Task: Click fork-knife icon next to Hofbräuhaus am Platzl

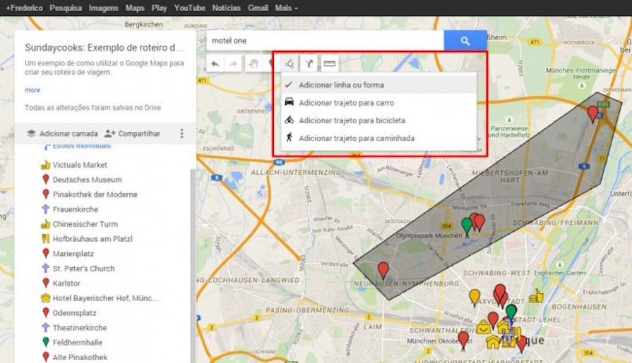Action: click(x=45, y=239)
